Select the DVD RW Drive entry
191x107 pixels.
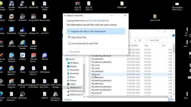[75, 91]
